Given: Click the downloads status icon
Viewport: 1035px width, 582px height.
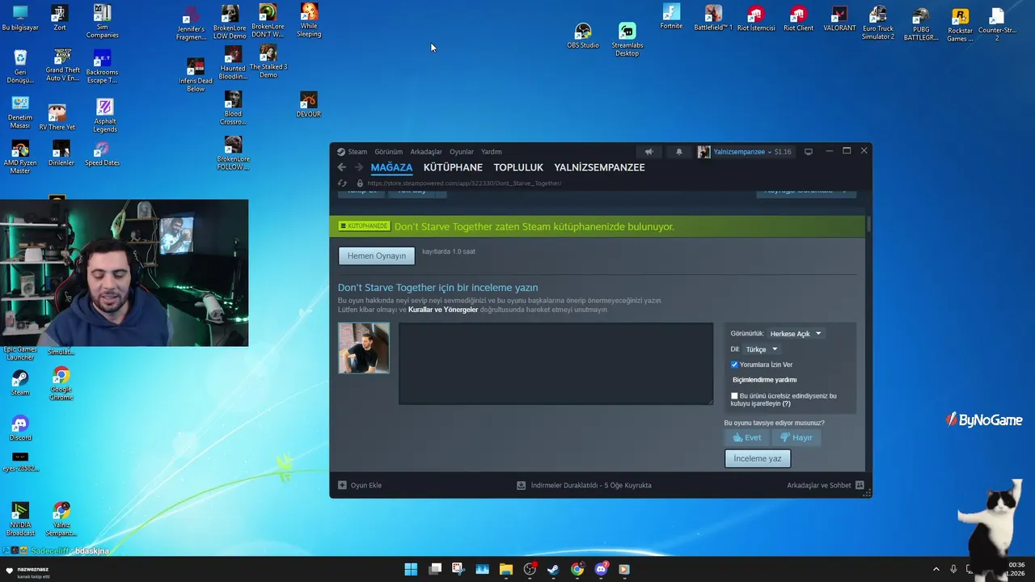Looking at the screenshot, I should tap(522, 485).
